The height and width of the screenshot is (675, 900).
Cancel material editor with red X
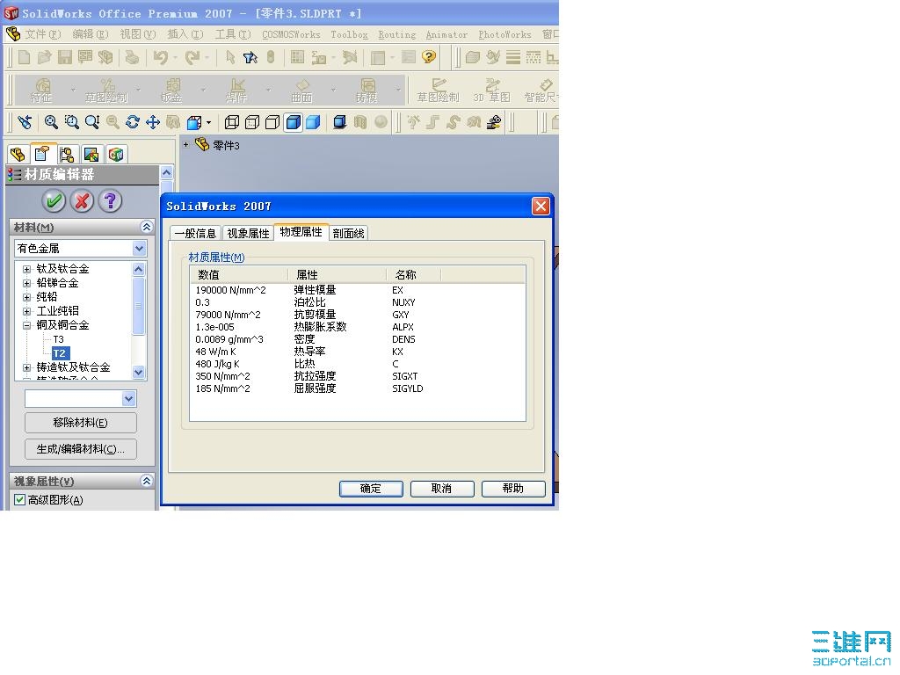[82, 201]
